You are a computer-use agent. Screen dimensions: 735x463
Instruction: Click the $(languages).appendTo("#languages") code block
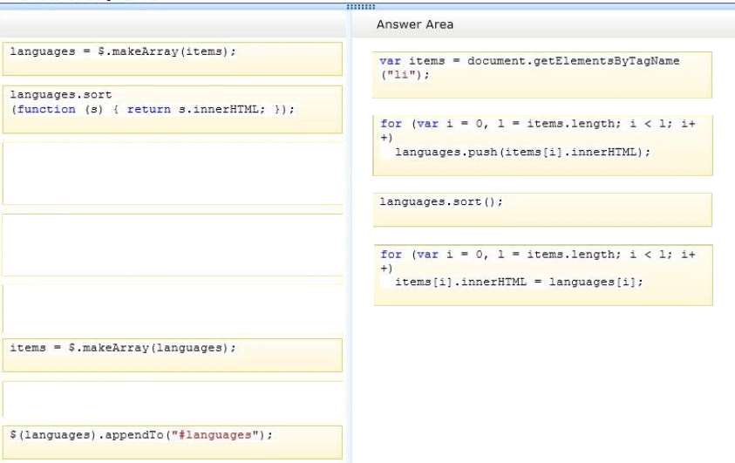[173, 442]
